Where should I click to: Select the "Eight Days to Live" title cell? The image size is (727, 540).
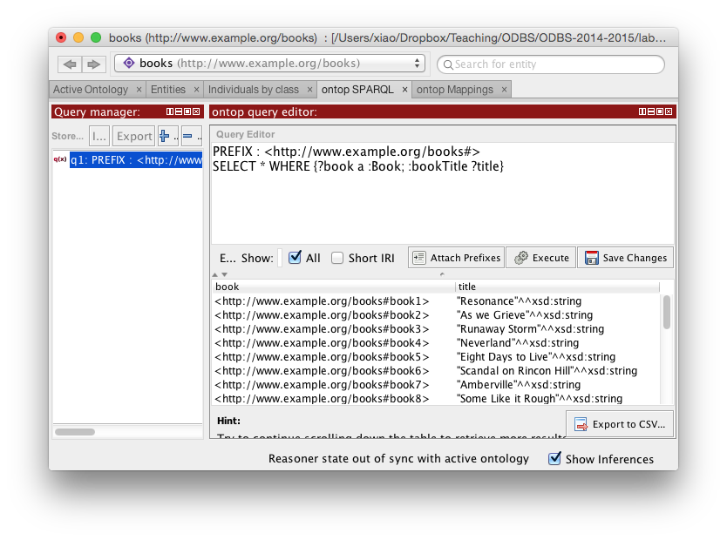coord(557,356)
